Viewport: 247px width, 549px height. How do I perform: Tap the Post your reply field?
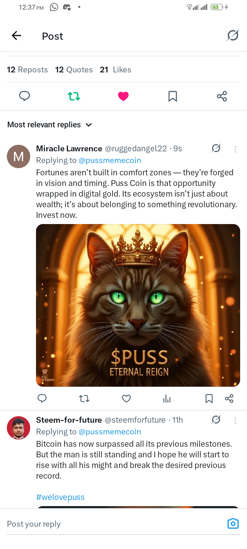pos(103,524)
